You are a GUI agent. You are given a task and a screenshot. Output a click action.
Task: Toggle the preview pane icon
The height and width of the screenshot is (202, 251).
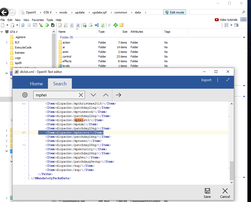click(236, 25)
